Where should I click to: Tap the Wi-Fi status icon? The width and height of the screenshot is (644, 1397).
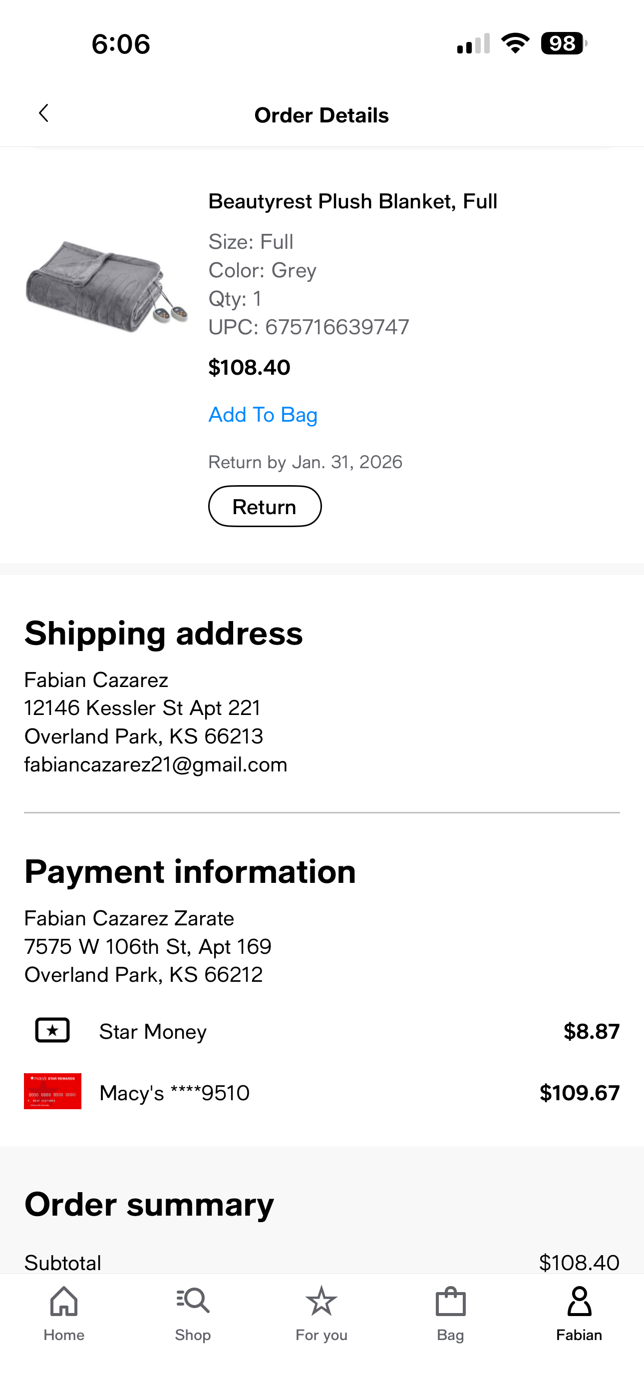[515, 43]
